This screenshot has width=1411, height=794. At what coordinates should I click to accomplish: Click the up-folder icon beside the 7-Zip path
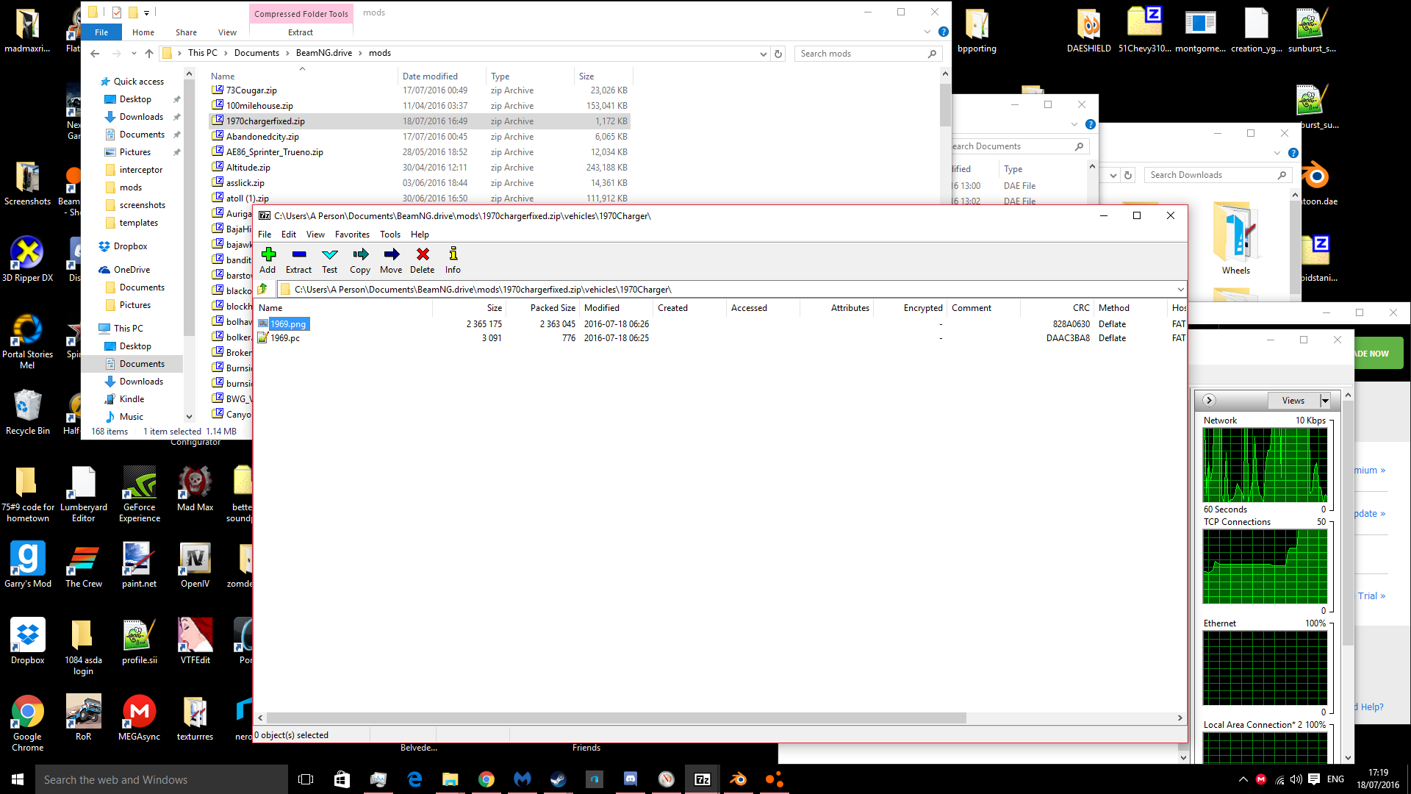click(x=262, y=290)
